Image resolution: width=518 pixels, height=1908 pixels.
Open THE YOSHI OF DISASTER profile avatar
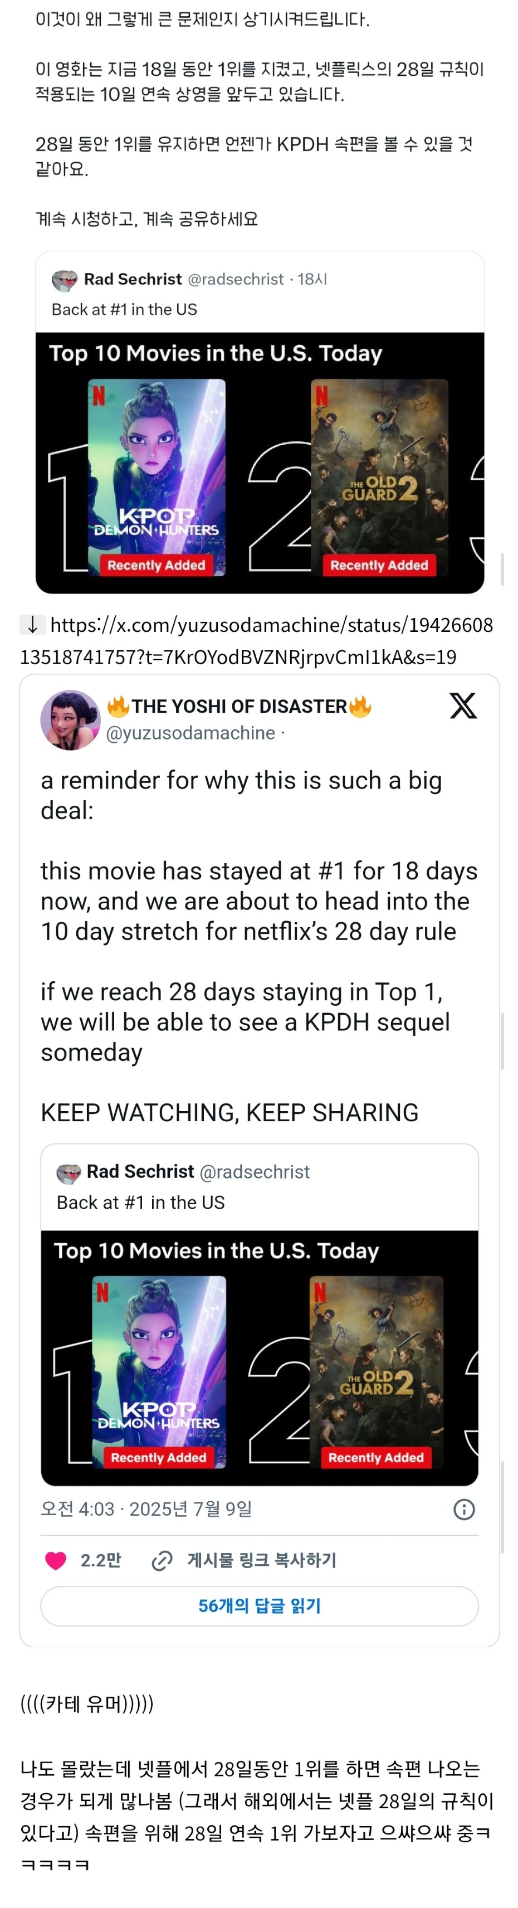click(x=70, y=720)
